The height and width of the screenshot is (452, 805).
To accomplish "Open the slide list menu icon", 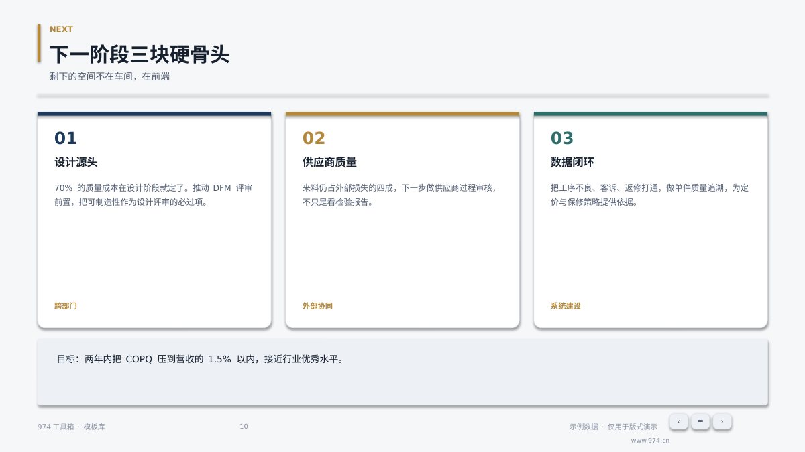I will [x=700, y=421].
